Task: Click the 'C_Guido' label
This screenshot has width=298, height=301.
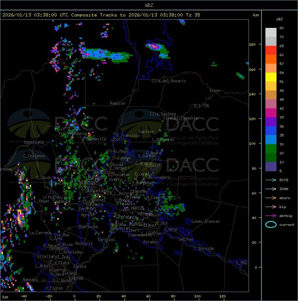Action: click(x=44, y=178)
